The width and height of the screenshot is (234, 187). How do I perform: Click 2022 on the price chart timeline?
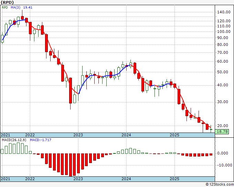coord(30,135)
